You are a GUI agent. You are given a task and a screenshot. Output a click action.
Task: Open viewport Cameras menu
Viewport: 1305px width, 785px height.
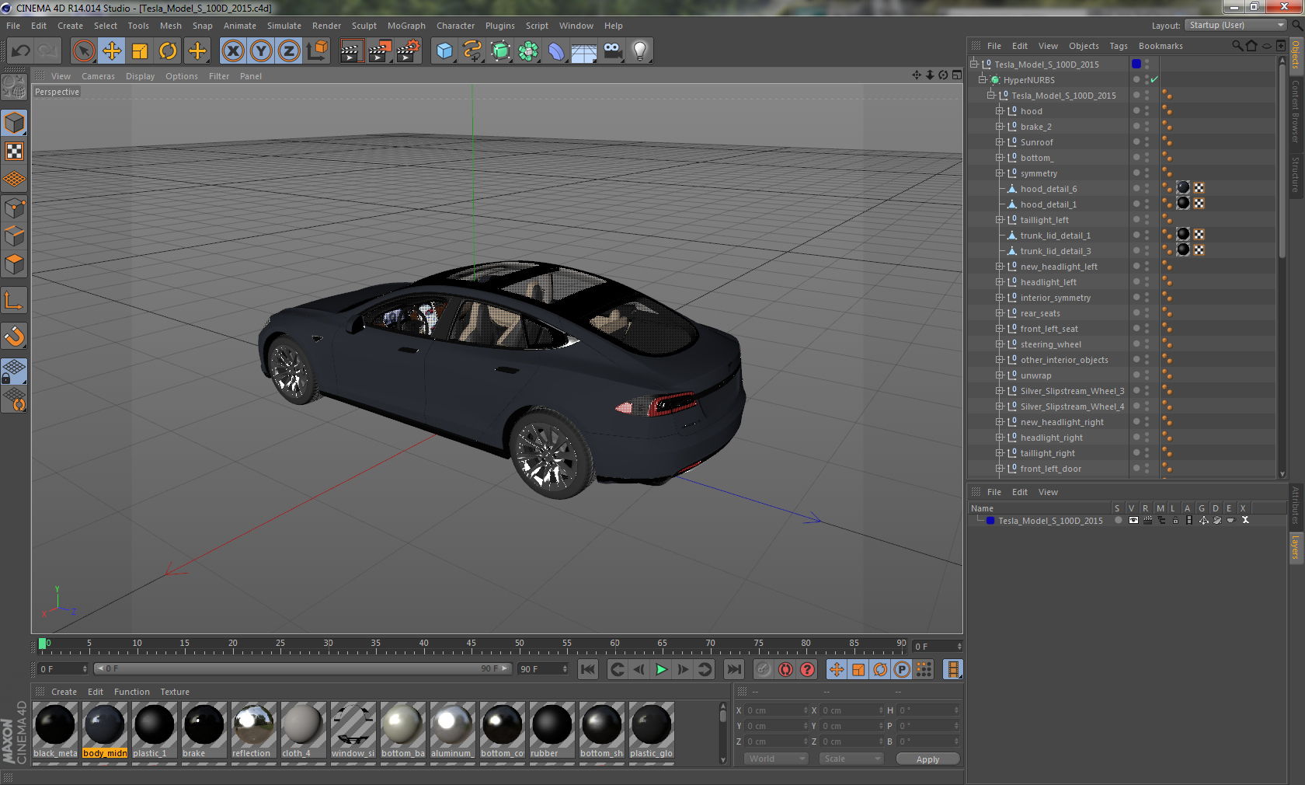coord(98,76)
